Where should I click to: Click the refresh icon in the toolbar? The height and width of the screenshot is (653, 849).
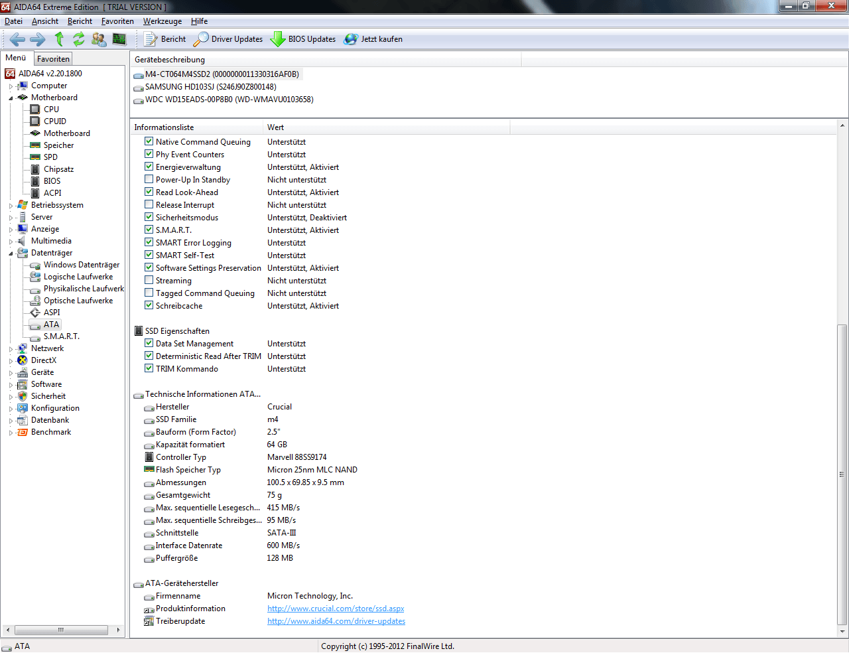tap(79, 39)
